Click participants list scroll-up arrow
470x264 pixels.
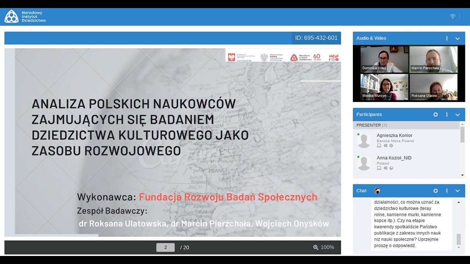click(x=462, y=124)
